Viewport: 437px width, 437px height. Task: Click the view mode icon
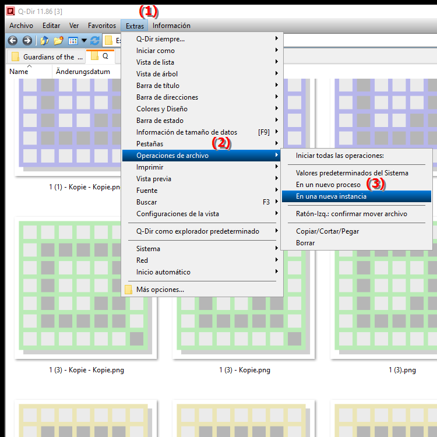click(73, 41)
